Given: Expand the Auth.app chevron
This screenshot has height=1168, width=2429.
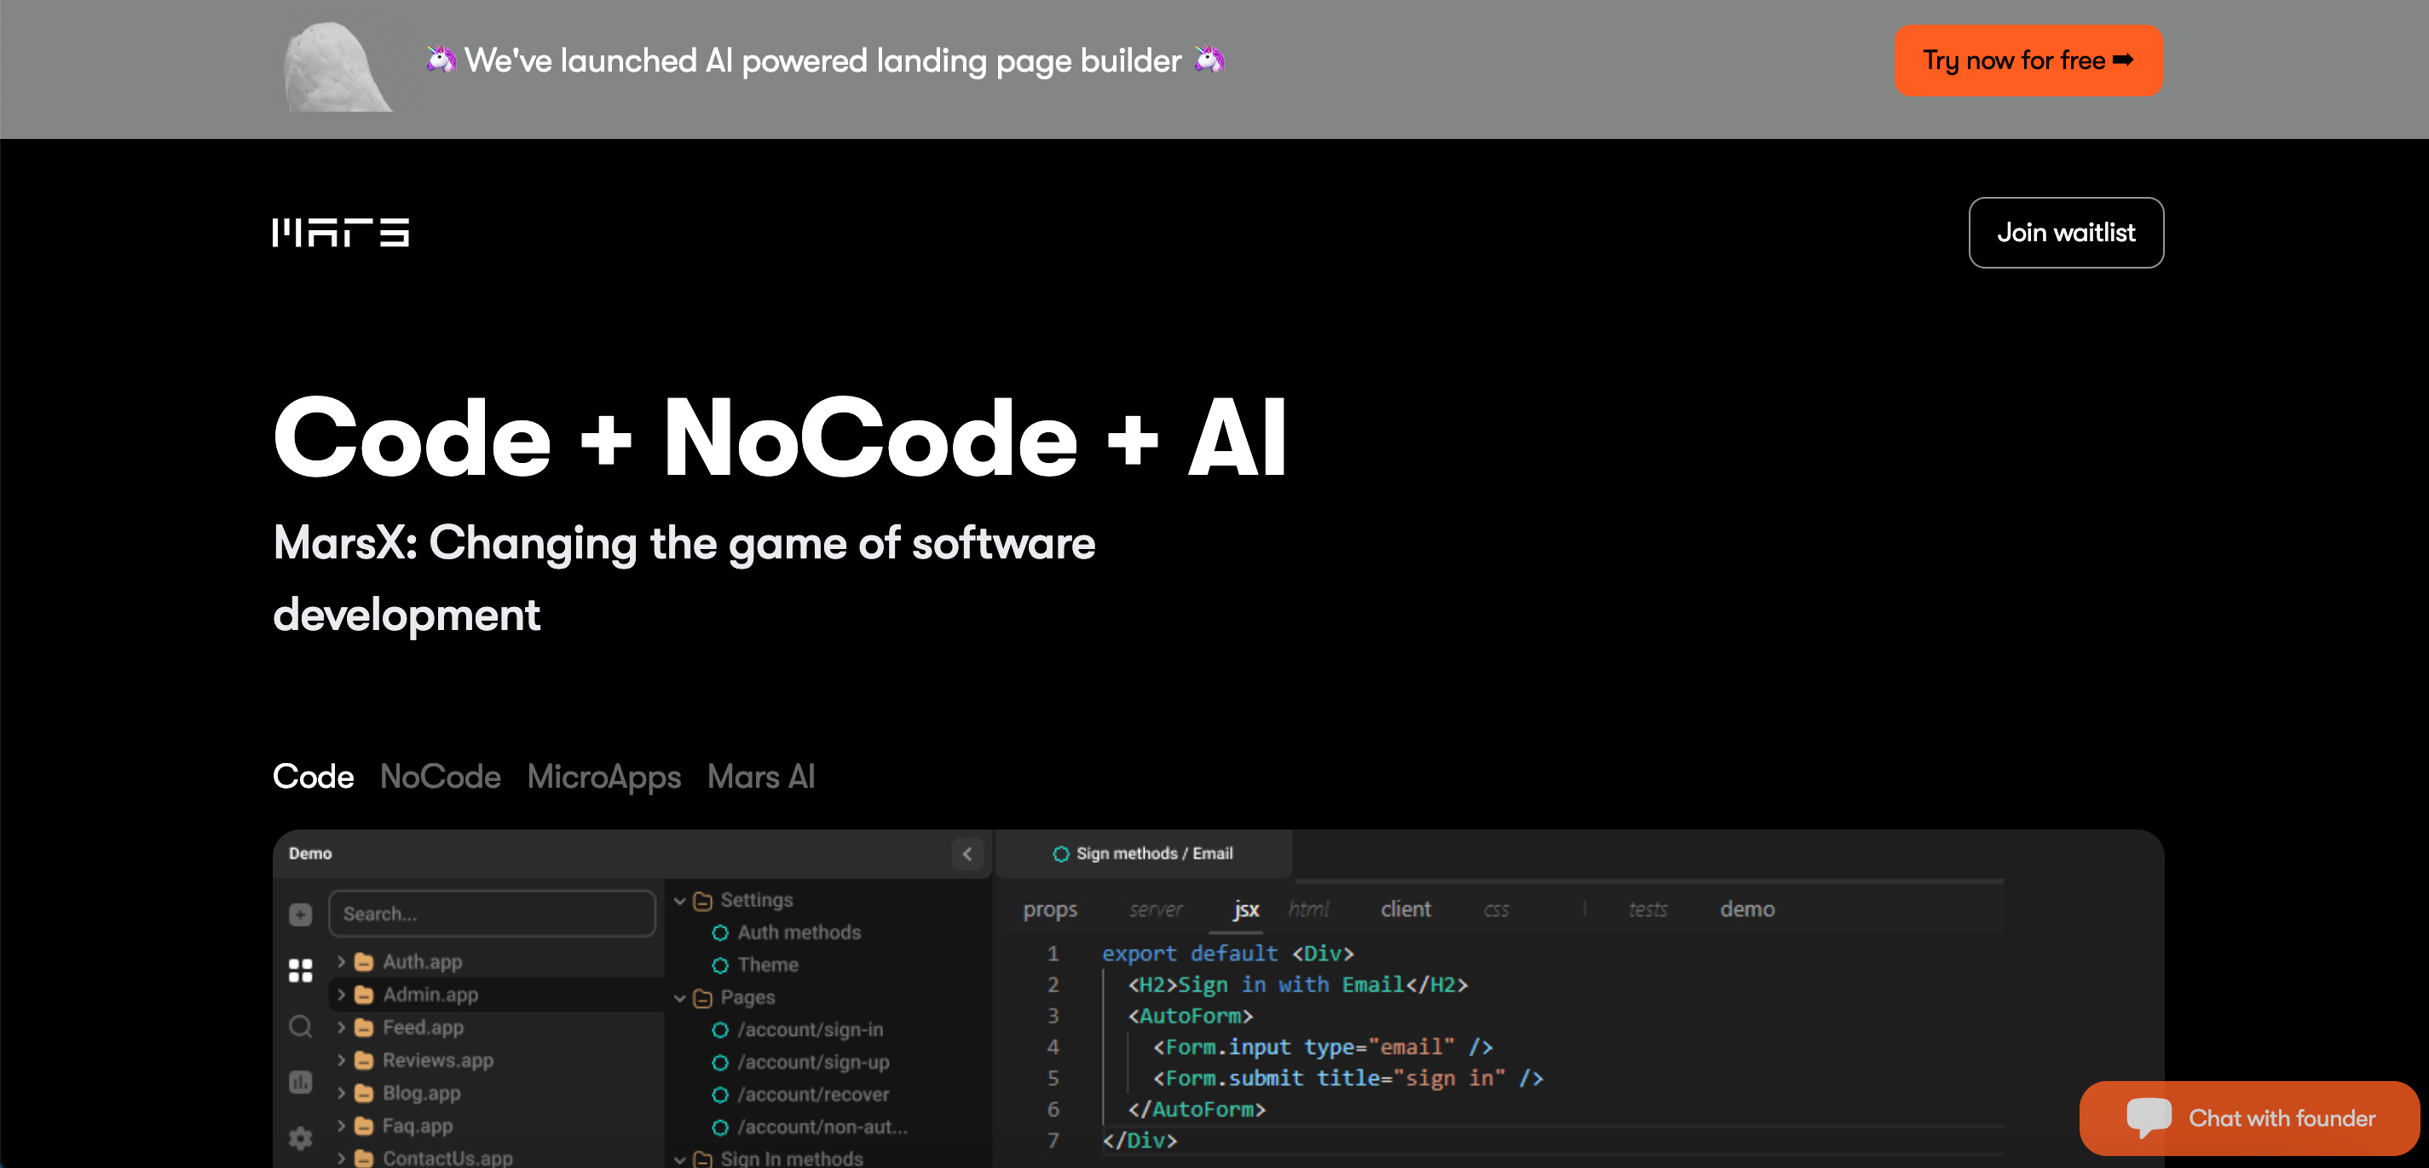Looking at the screenshot, I should click(342, 963).
